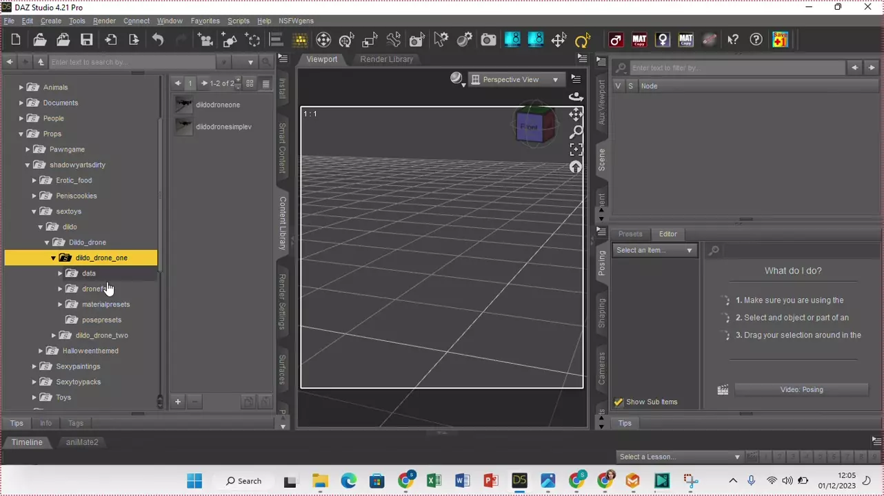The width and height of the screenshot is (884, 496).
Task: Click the viewport zoom magnifier icon
Action: tap(576, 132)
